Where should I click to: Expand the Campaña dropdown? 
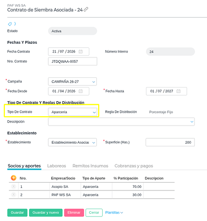(x=73, y=81)
